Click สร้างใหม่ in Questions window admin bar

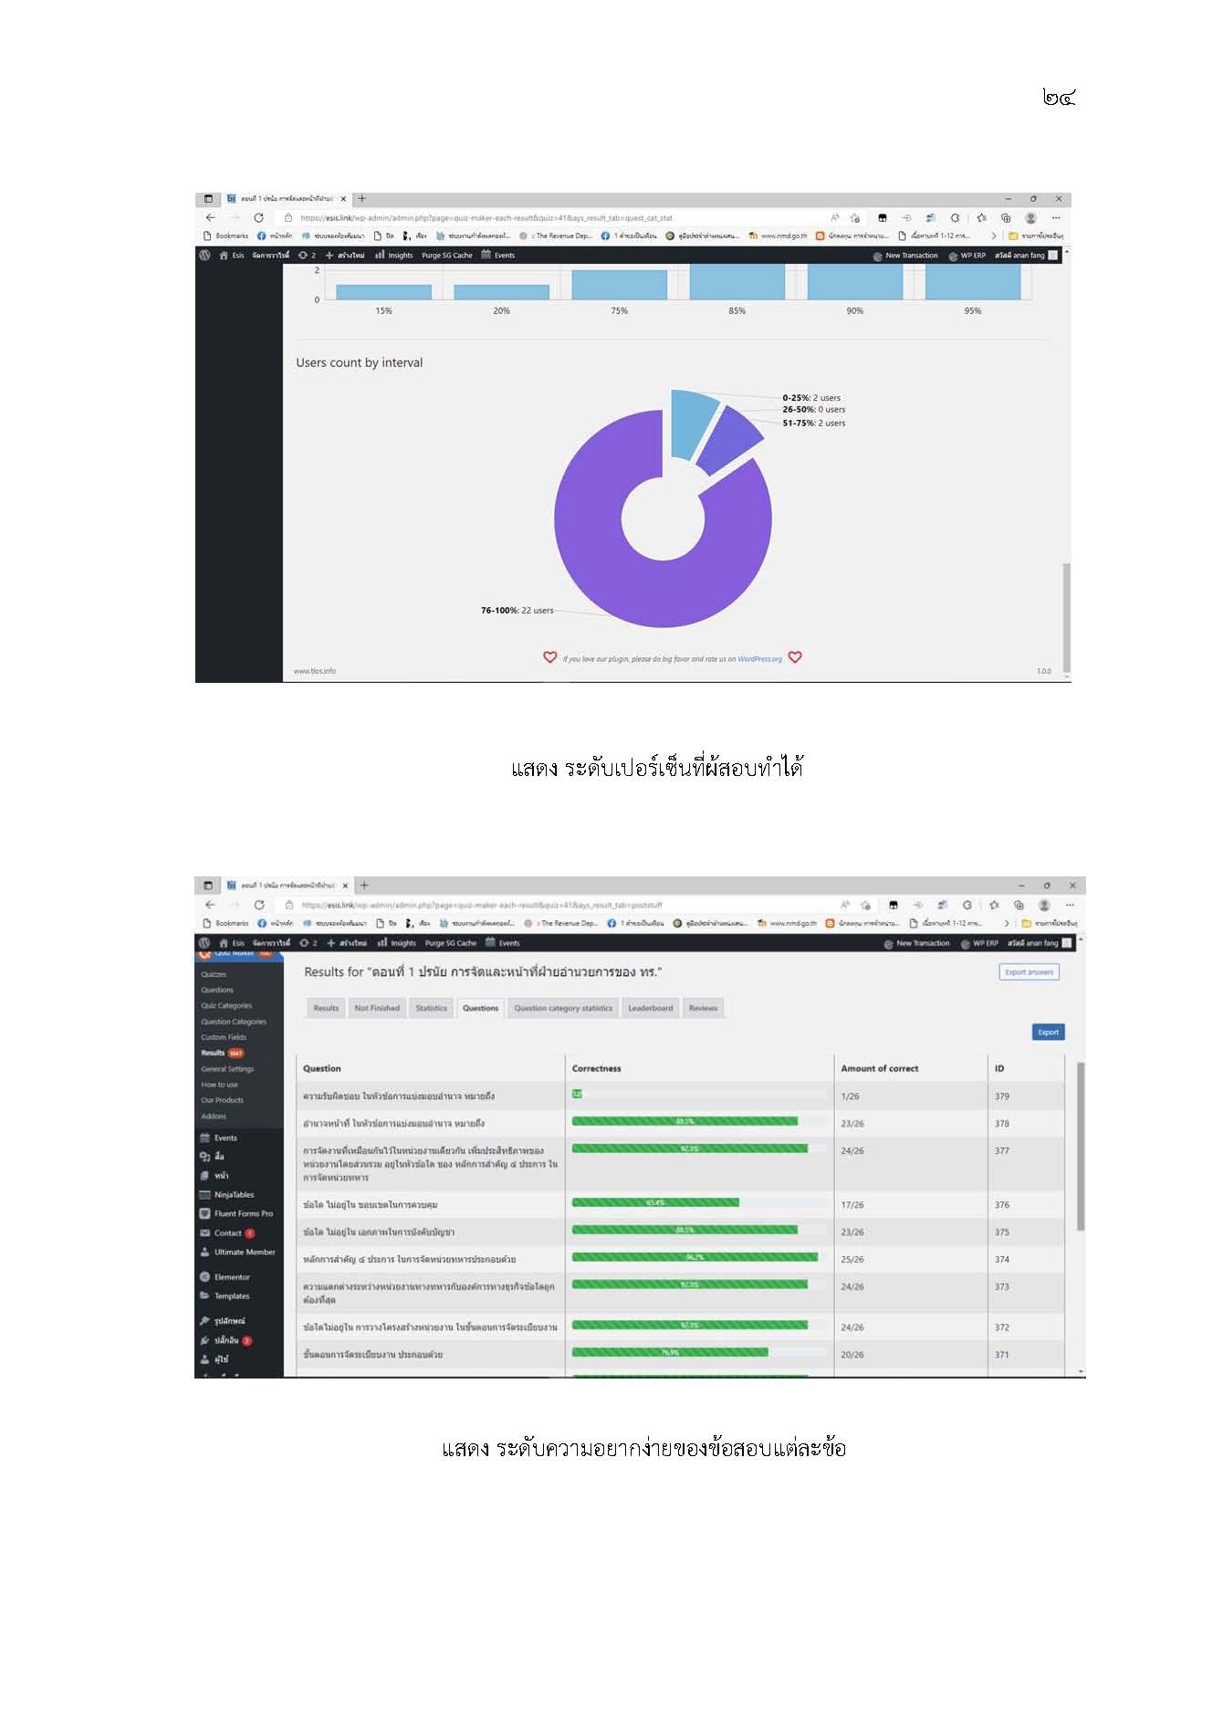pos(347,943)
